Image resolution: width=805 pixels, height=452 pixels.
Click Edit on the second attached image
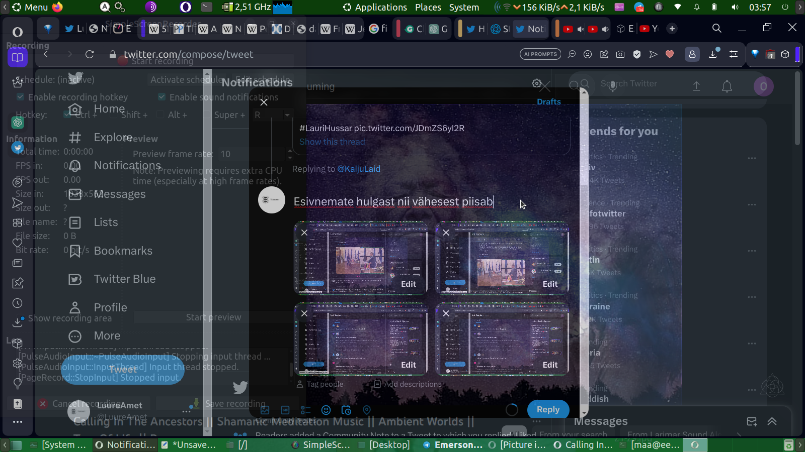tap(550, 284)
